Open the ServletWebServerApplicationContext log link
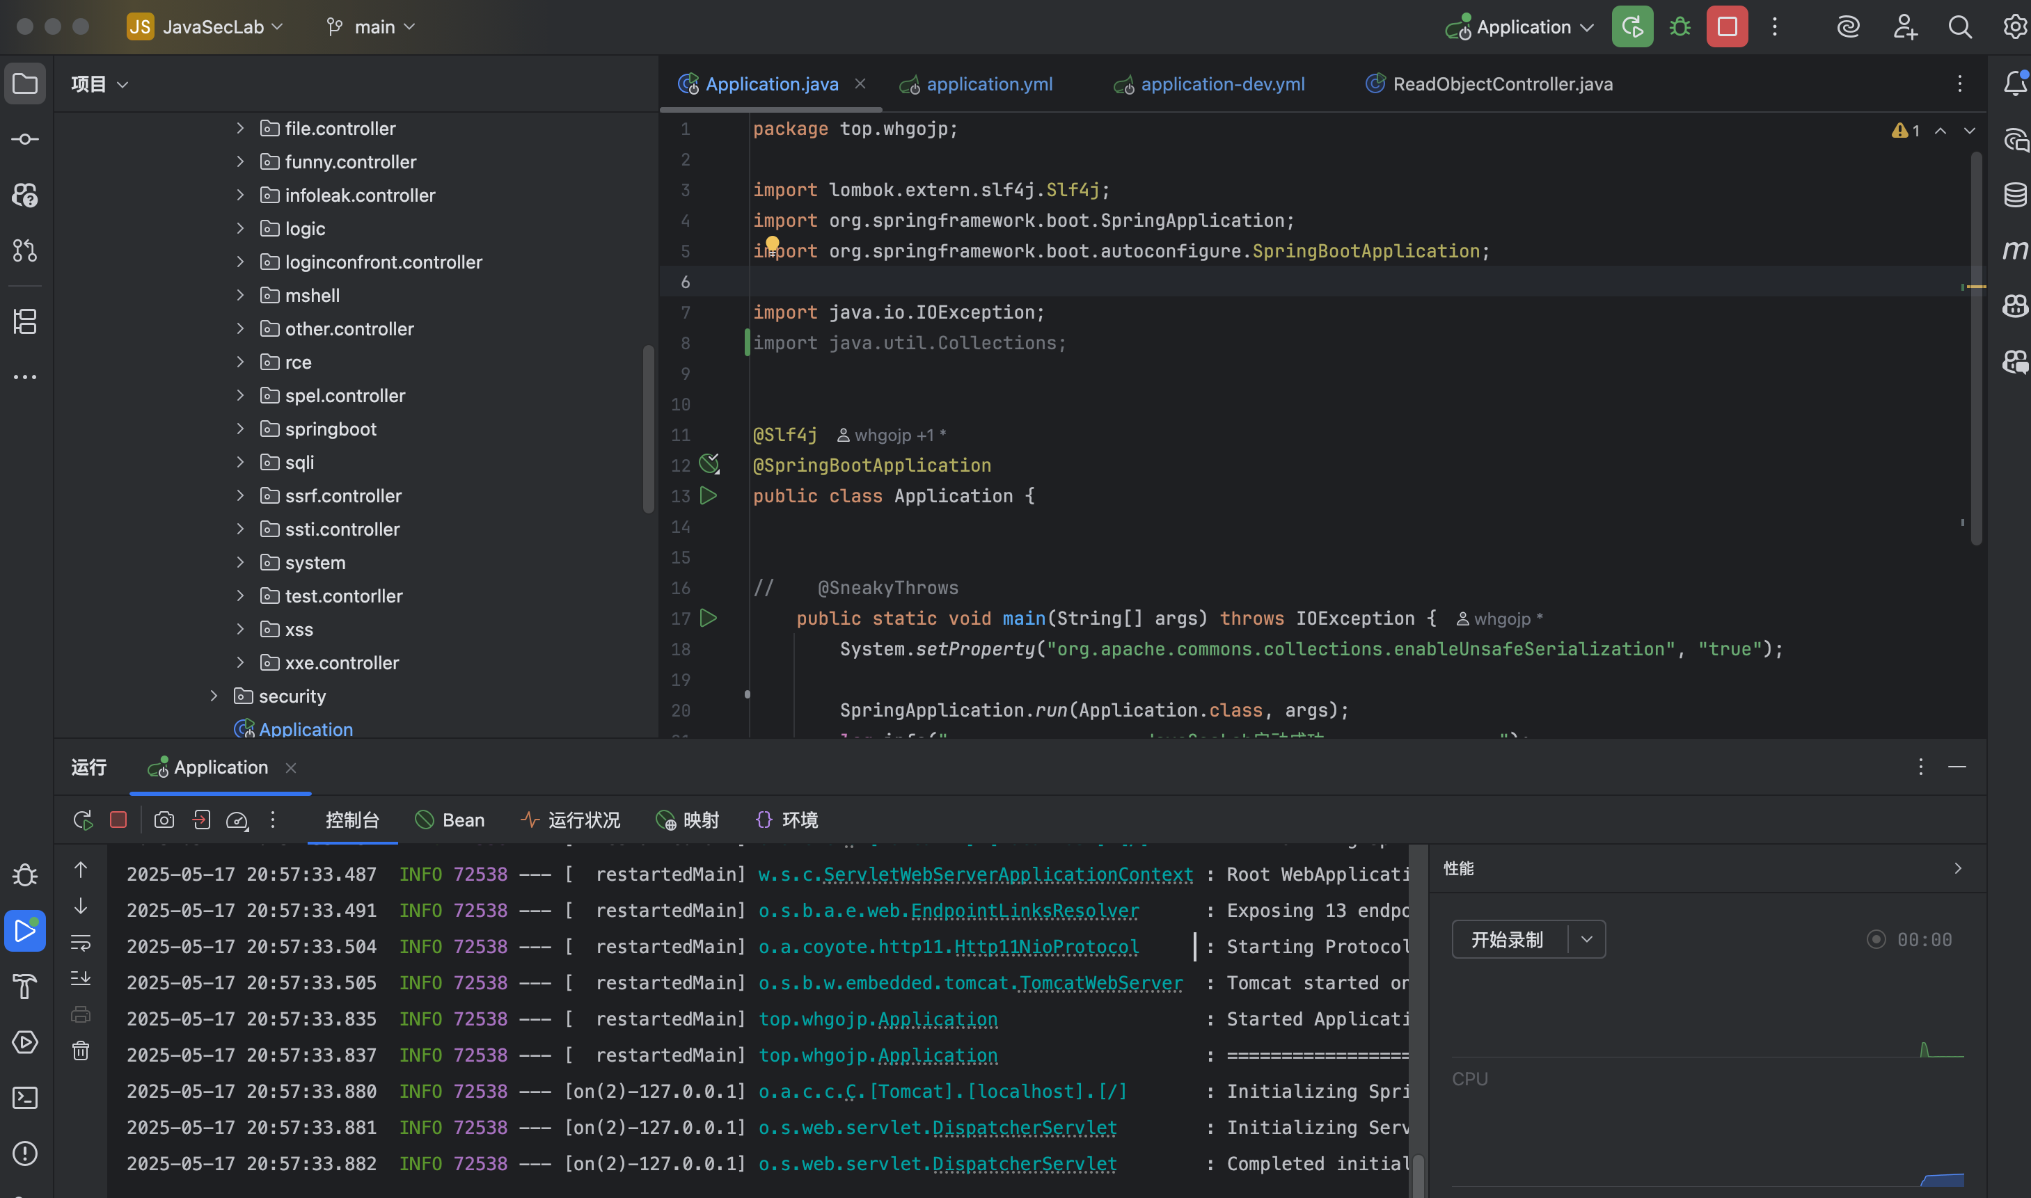Viewport: 2031px width, 1198px height. (x=974, y=874)
